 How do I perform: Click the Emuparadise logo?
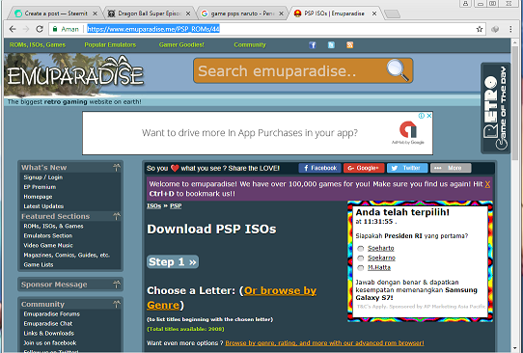(x=75, y=74)
